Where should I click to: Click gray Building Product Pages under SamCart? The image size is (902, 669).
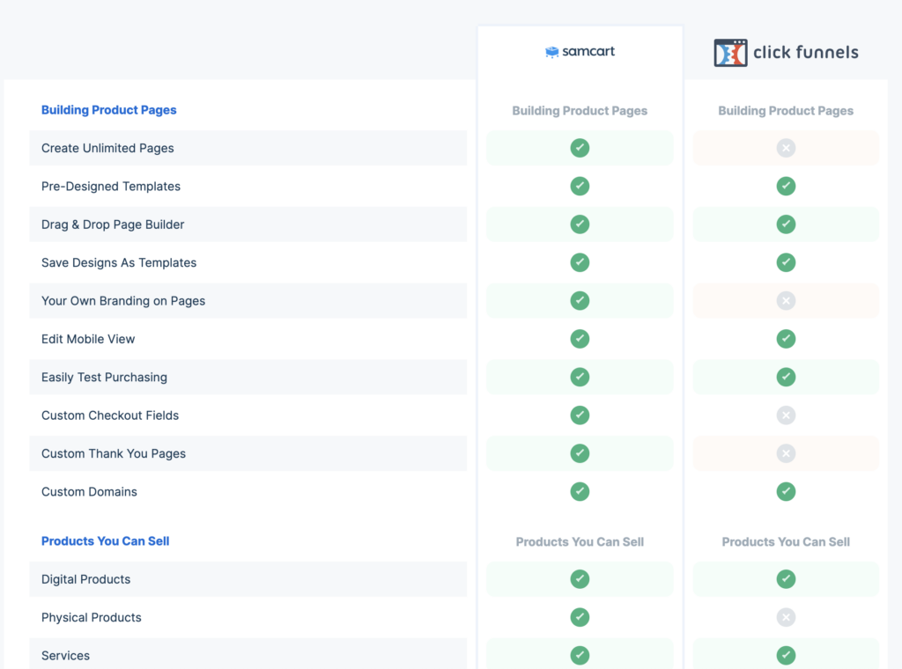coord(580,111)
